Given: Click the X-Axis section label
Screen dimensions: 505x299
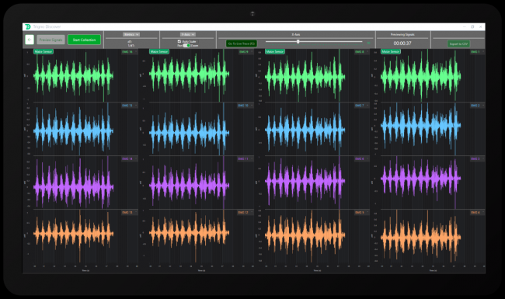Looking at the screenshot, I should 296,34.
